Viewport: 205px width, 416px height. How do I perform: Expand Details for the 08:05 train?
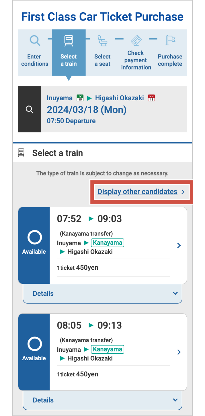[x=102, y=400]
